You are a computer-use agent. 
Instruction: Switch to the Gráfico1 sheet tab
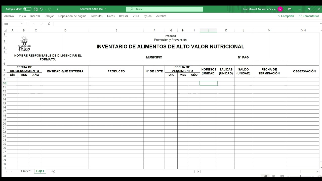click(x=26, y=171)
